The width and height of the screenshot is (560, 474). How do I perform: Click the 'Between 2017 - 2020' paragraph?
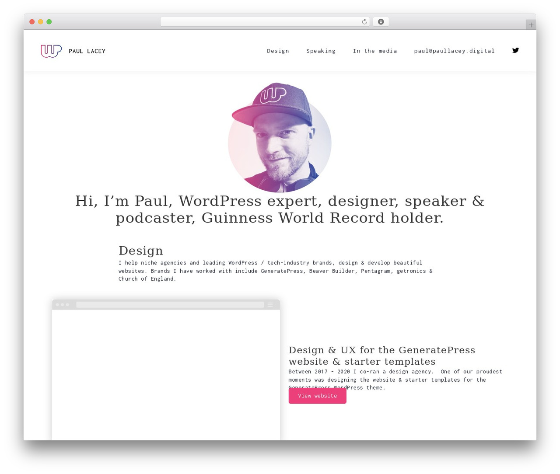point(395,379)
